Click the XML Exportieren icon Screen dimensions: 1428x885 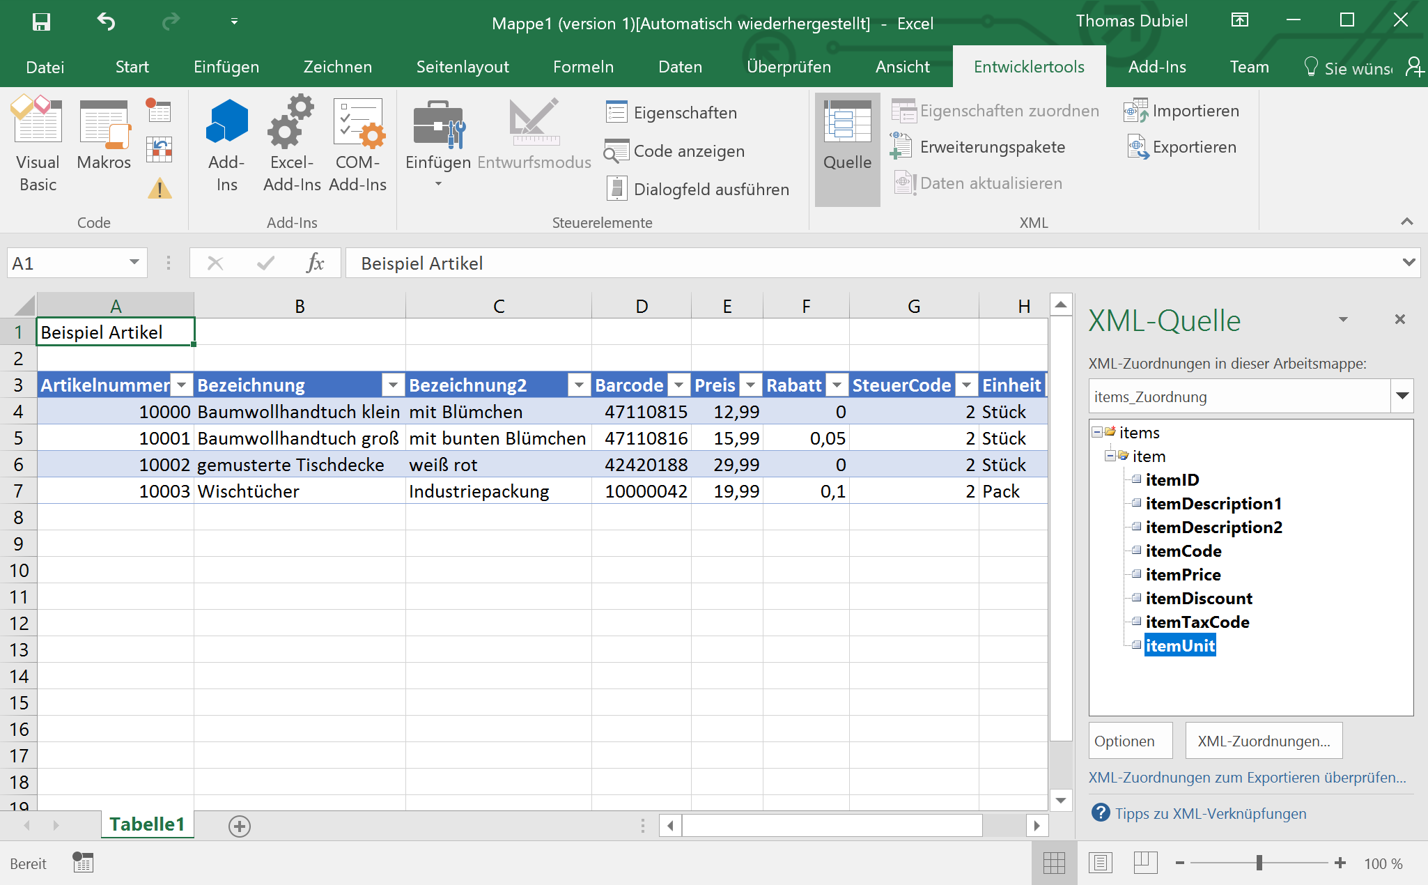point(1138,147)
